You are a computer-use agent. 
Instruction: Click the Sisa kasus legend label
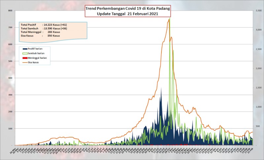pos(33,62)
